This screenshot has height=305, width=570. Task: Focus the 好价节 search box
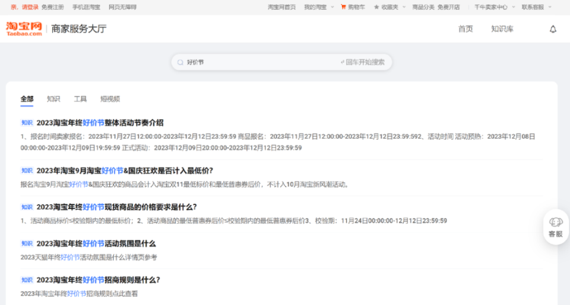281,62
